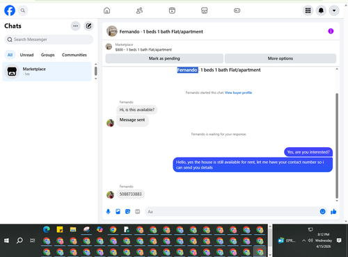
Task: Launch Microsoft Edge from the taskbar
Action: pyautogui.click(x=47, y=229)
